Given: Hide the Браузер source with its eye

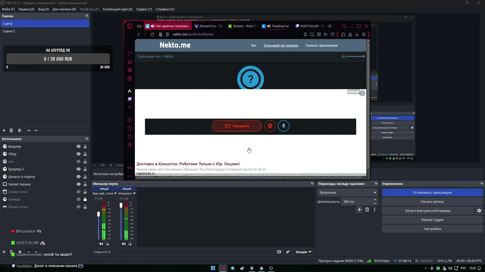Looking at the screenshot, I should pos(78,147).
